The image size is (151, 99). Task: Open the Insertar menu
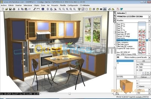(x=18, y=5)
